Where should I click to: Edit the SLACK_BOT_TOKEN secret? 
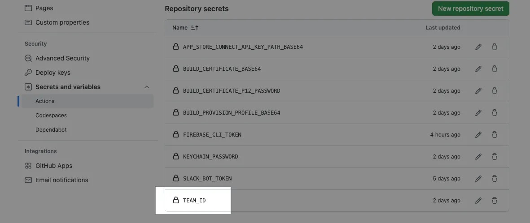pyautogui.click(x=478, y=179)
